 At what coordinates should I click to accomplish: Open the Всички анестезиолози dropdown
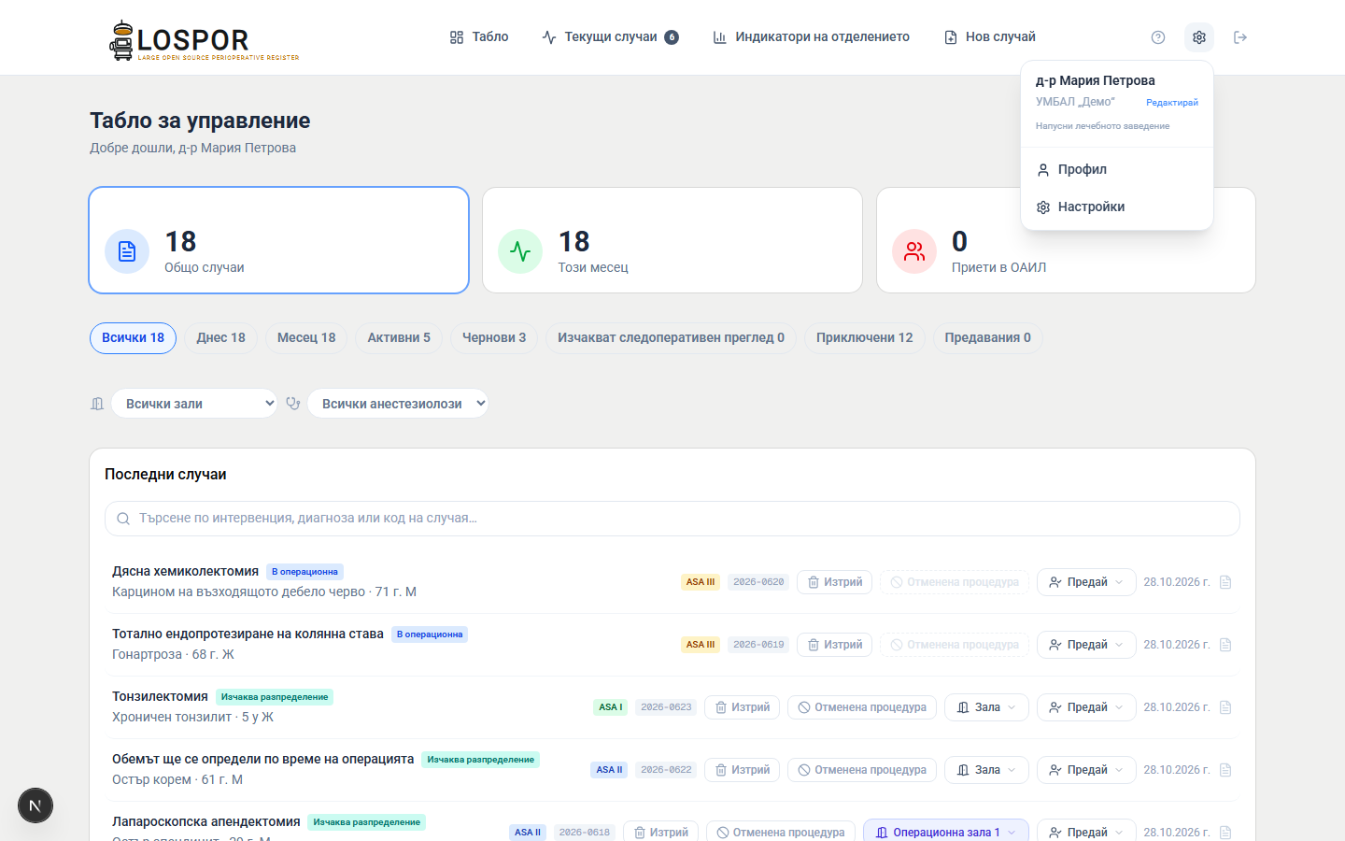(398, 404)
